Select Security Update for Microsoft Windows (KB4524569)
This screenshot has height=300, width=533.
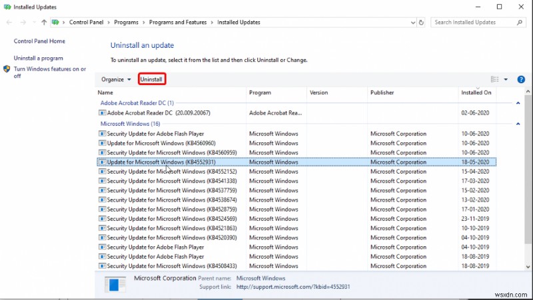pos(296,219)
